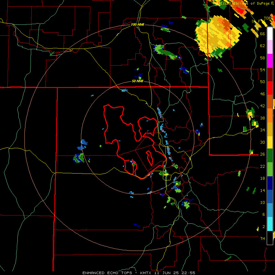
Task: Click the legend value "18"
Action: [262, 178]
